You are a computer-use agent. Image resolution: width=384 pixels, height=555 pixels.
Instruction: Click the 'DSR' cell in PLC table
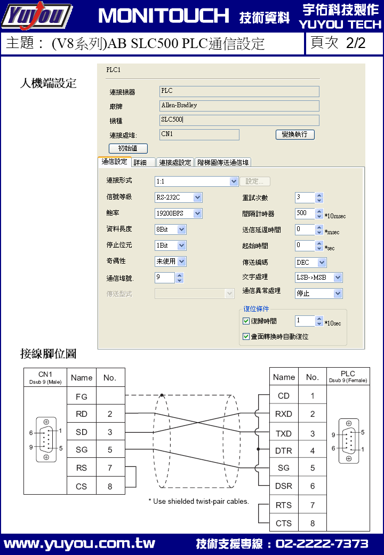(x=284, y=486)
